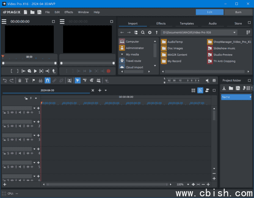Click the undo arrow in timeline toolbar
The image size is (254, 198).
pos(5,80)
